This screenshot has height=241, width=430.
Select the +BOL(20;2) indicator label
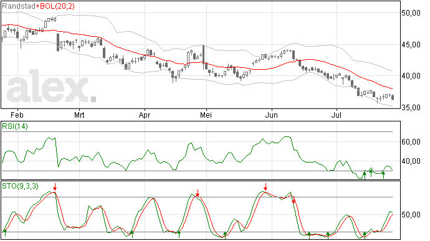[x=55, y=6]
